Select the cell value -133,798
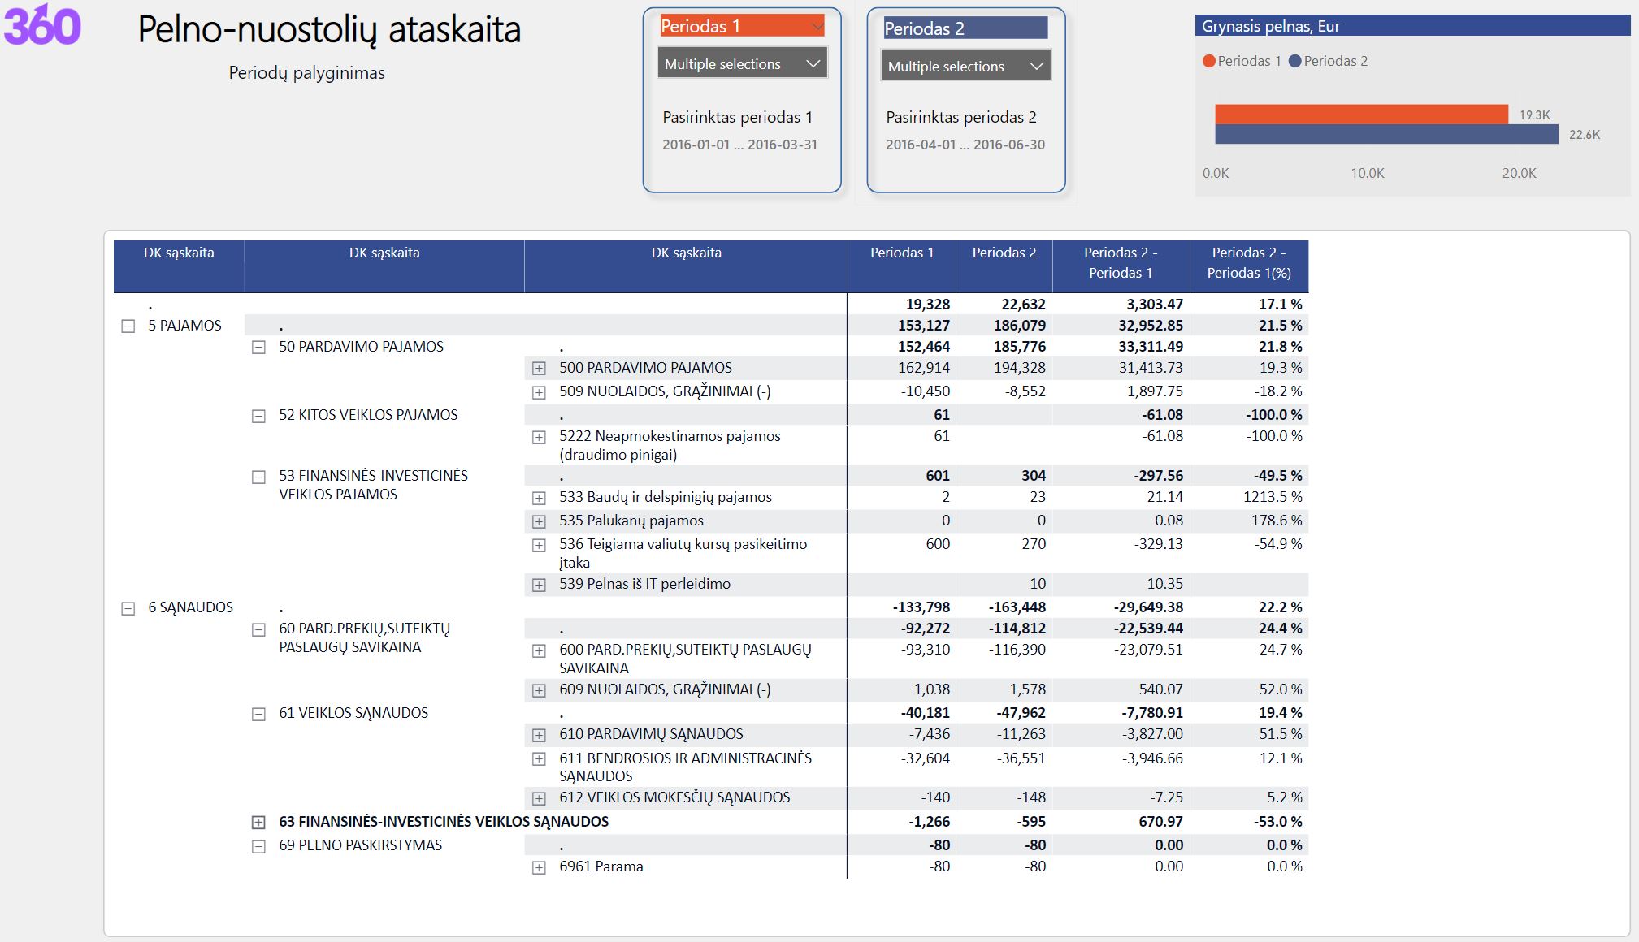 (x=921, y=607)
